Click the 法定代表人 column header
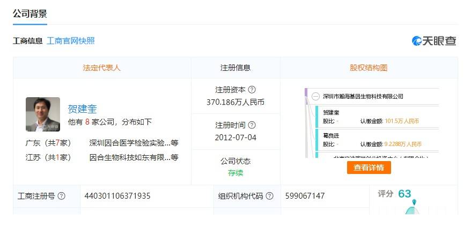Image resolution: width=471 pixels, height=247 pixels. pyautogui.click(x=101, y=68)
